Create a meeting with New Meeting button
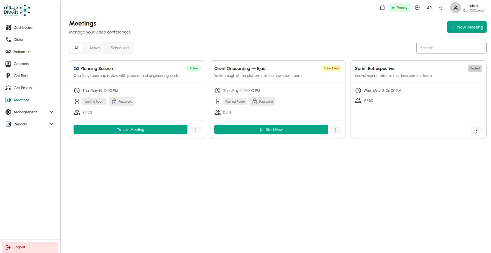 coord(467,27)
